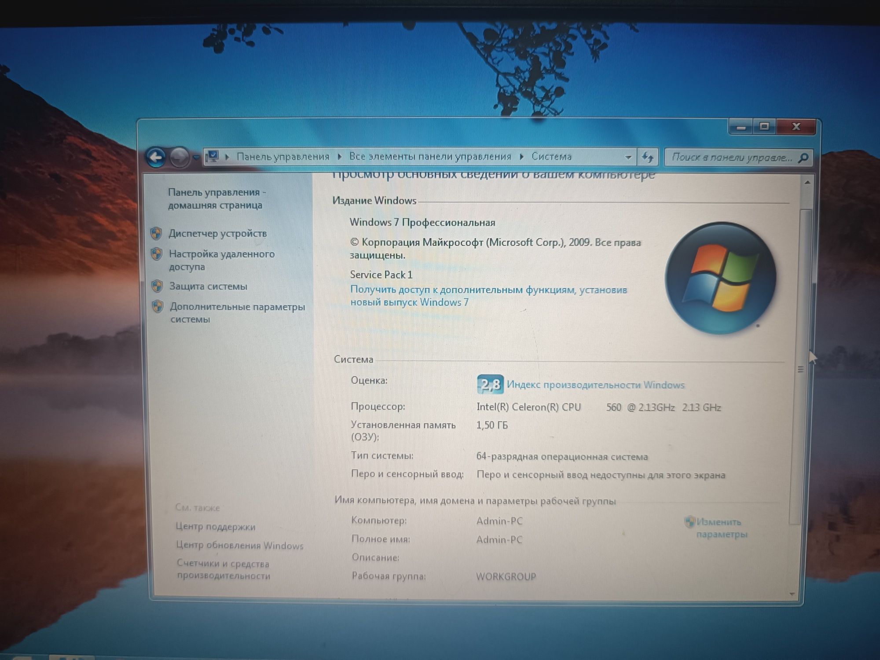This screenshot has width=880, height=660.
Task: Click shield icon beside 'Настройка удаленного доступа'
Action: (x=157, y=254)
